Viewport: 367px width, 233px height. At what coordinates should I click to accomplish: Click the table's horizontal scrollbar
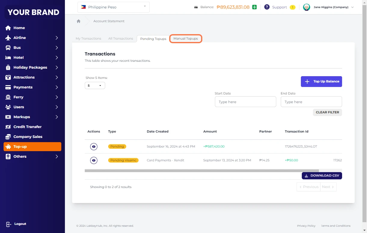pos(201,171)
